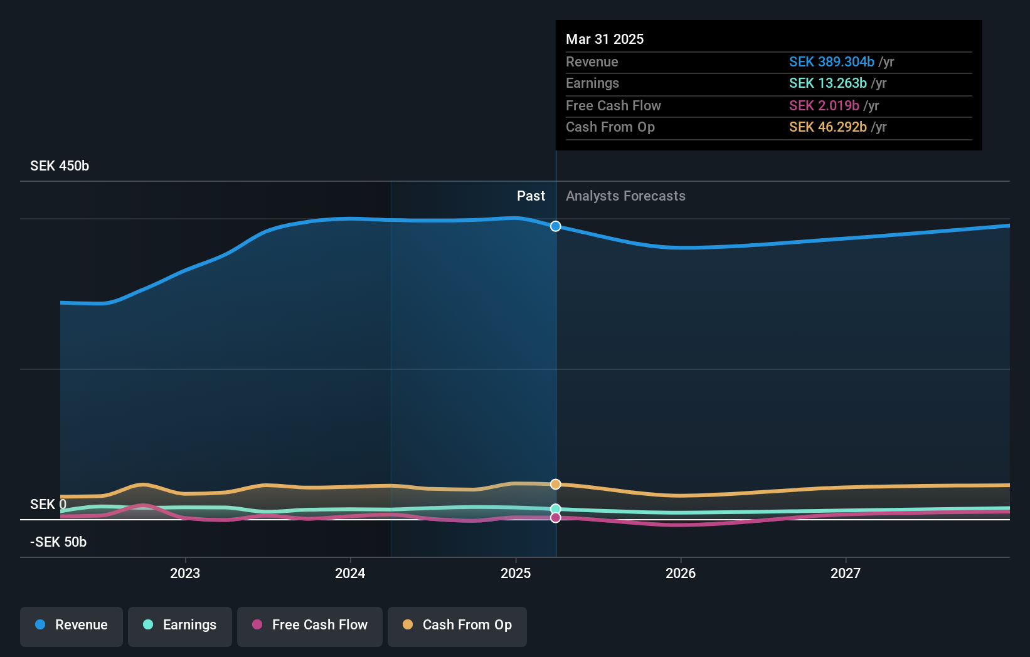Image resolution: width=1030 pixels, height=657 pixels.
Task: Hide the Free Cash Flow series
Action: tap(309, 625)
